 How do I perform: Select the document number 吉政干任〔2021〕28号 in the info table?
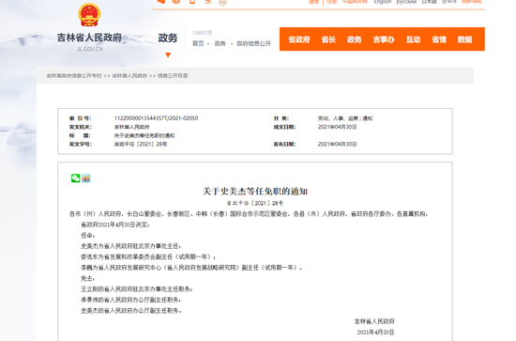(x=141, y=144)
